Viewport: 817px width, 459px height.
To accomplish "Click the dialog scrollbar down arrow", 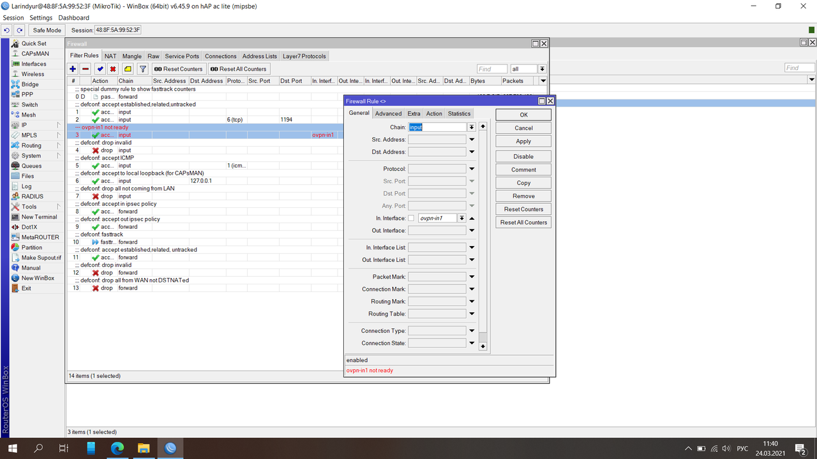I will [x=483, y=346].
